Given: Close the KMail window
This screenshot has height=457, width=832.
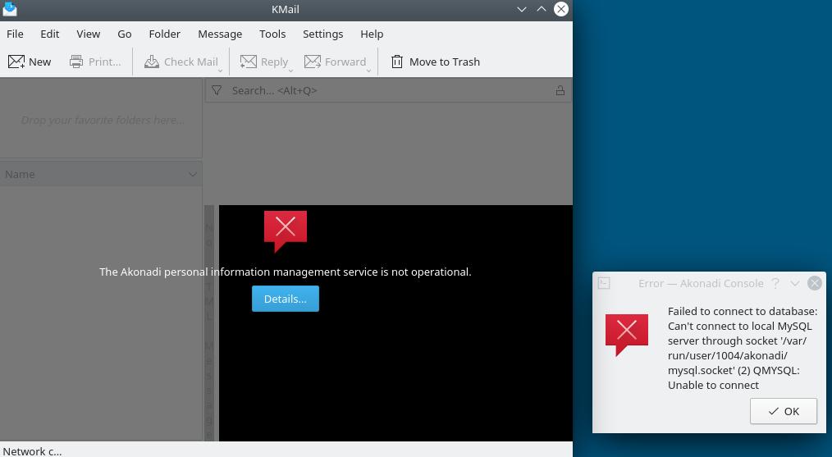Looking at the screenshot, I should [x=561, y=9].
